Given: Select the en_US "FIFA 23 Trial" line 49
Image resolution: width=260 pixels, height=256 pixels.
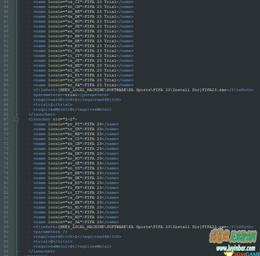Looking at the screenshot, I should click(x=83, y=31).
